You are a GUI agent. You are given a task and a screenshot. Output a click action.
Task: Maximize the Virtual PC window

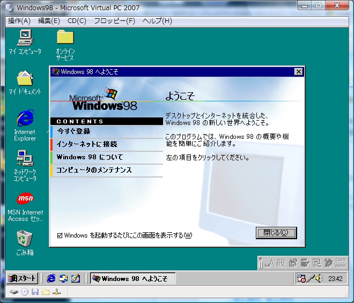pos(318,6)
